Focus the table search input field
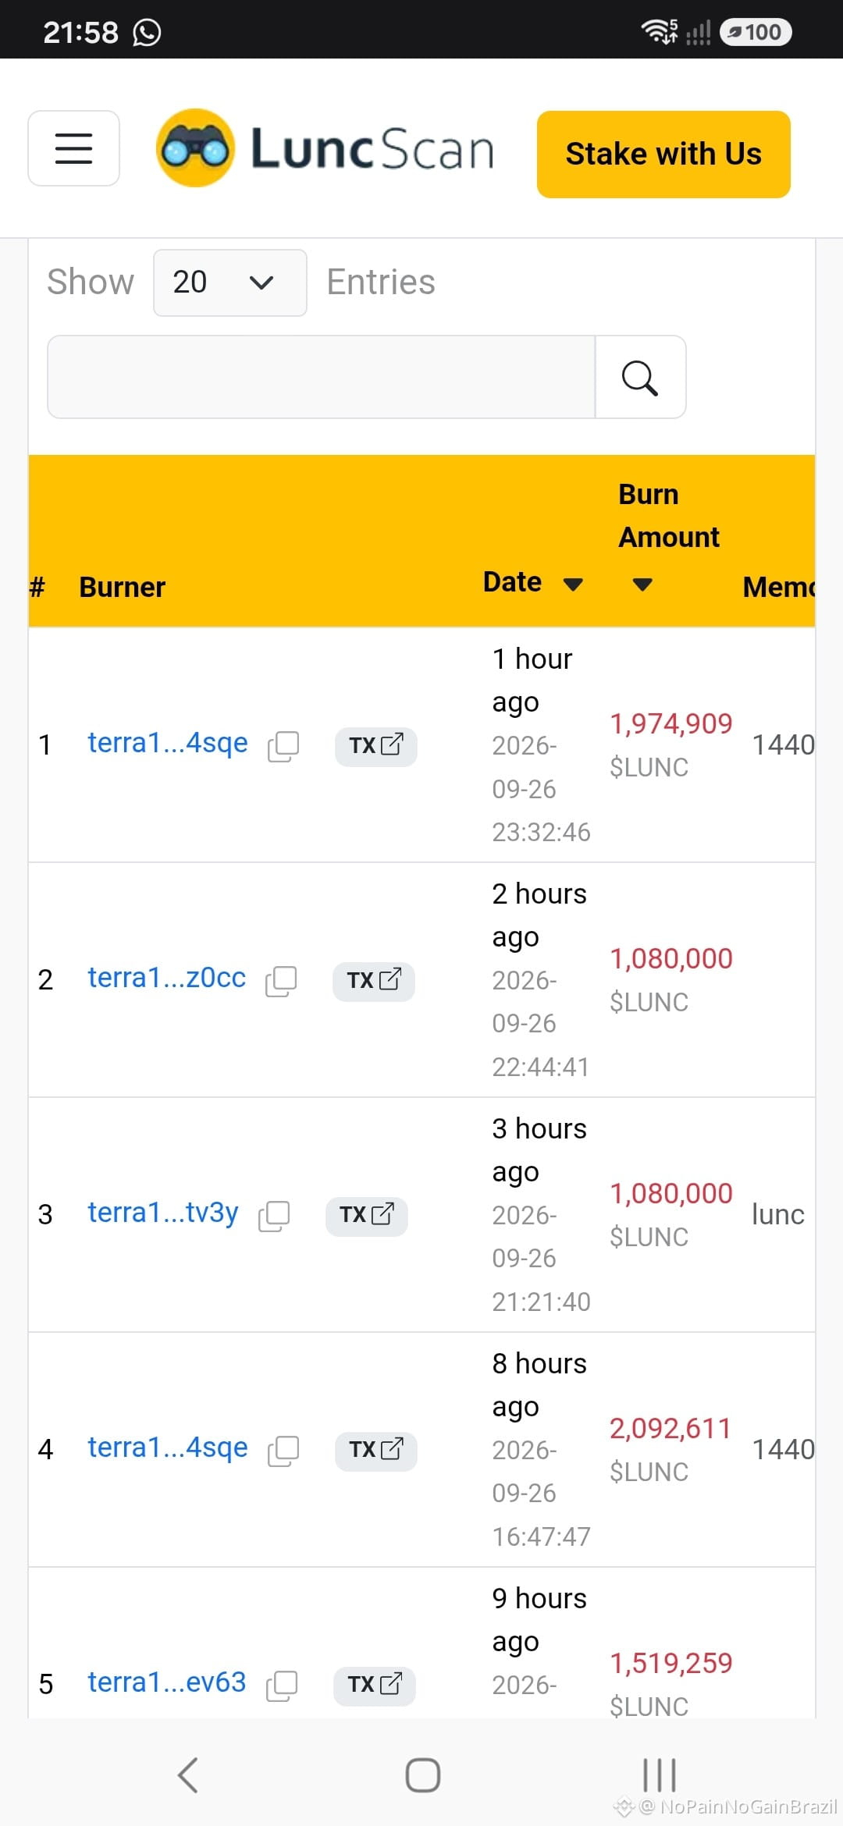The image size is (843, 1826). [322, 378]
